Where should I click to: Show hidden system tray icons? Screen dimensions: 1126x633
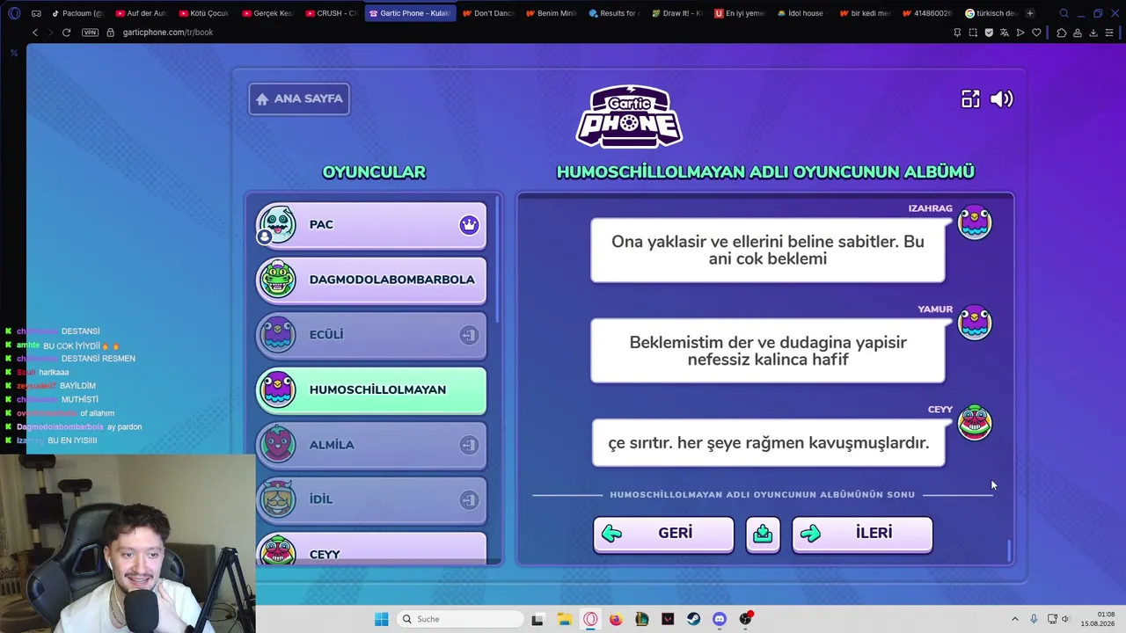pyautogui.click(x=1014, y=619)
